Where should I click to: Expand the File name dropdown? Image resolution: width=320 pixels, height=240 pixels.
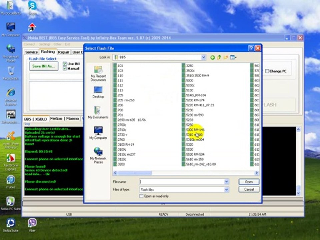pyautogui.click(x=226, y=182)
